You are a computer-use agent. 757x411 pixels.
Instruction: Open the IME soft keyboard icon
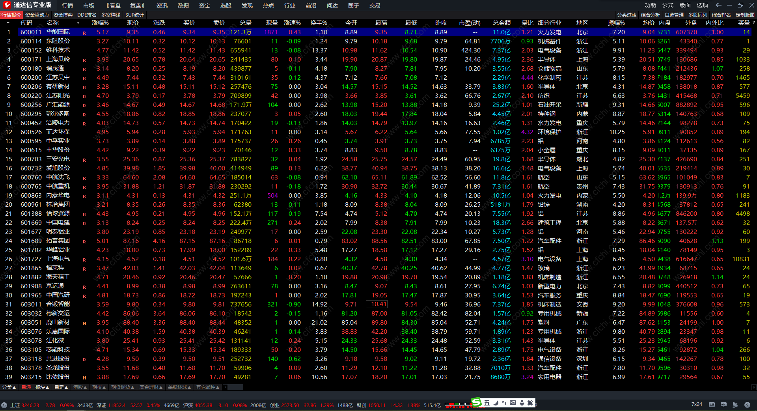[513, 403]
